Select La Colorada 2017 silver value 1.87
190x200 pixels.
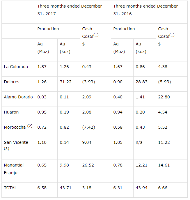[x=42, y=67]
